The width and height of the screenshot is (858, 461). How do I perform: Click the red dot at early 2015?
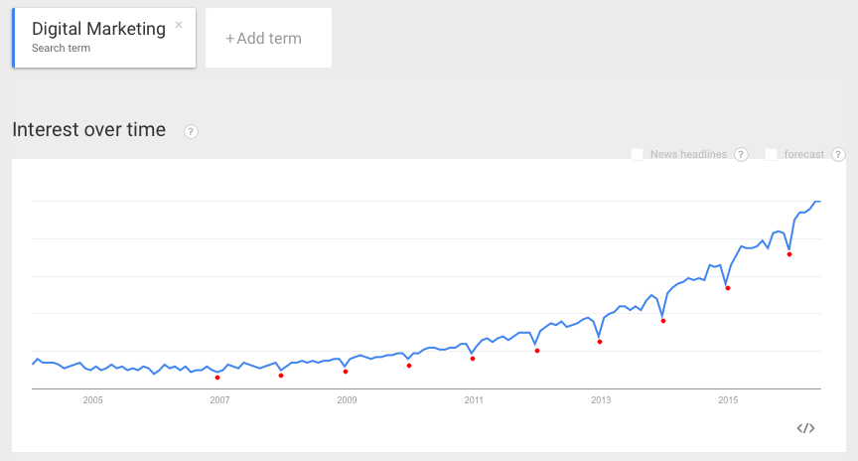pos(728,288)
